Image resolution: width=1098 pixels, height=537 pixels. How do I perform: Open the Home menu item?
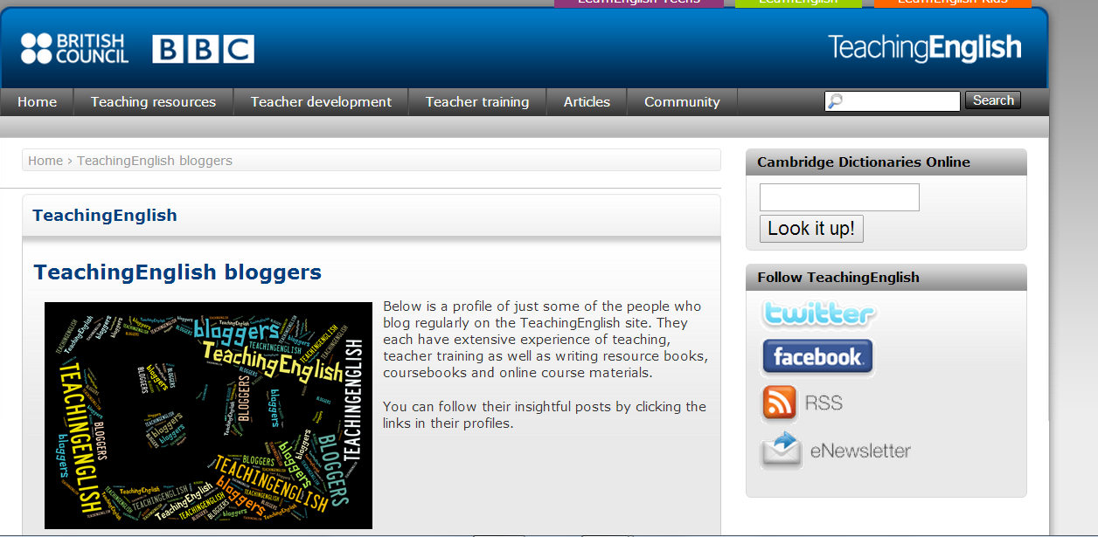(x=37, y=102)
